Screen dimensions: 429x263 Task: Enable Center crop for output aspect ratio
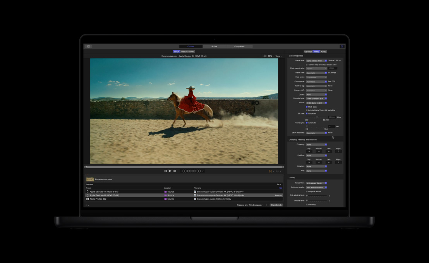[x=307, y=65]
